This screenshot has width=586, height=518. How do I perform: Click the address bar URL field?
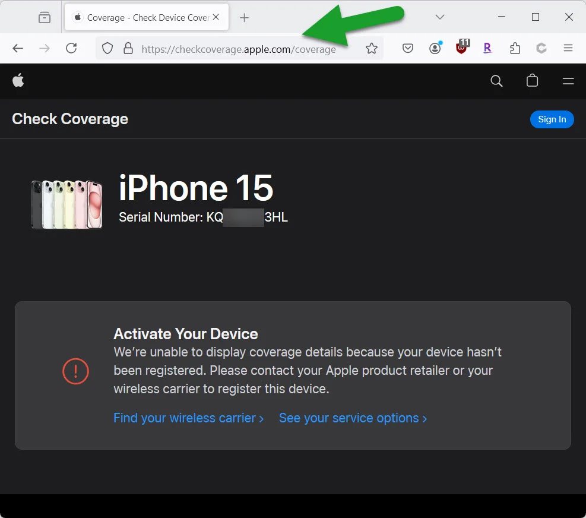237,49
